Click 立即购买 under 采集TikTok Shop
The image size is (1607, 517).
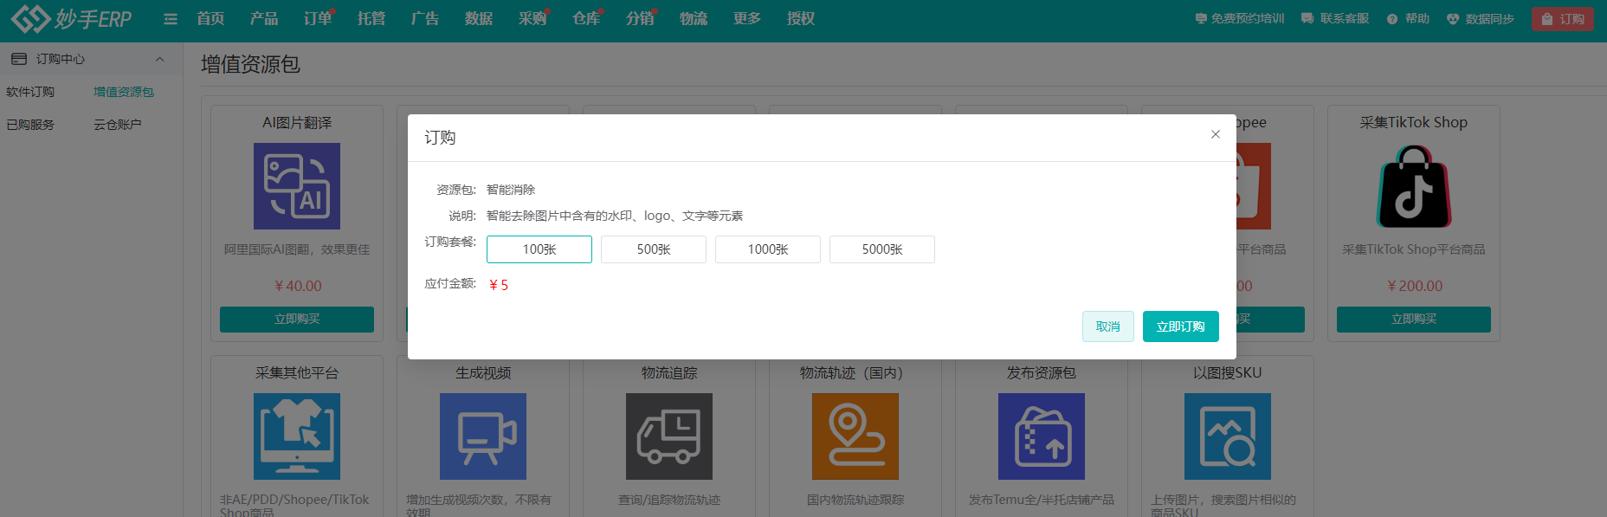1414,320
